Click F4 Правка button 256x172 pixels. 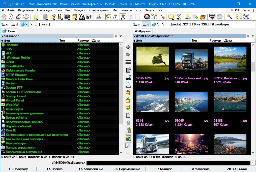pyautogui.click(x=55, y=169)
